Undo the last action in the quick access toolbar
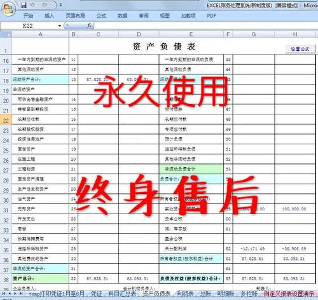Screen dimensions: 318x300 click(32, 5)
